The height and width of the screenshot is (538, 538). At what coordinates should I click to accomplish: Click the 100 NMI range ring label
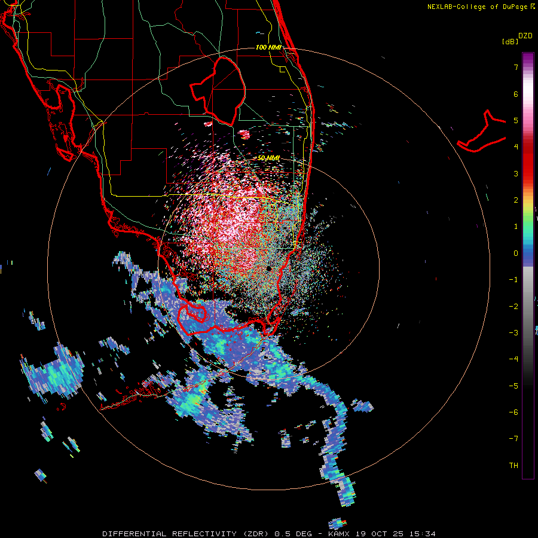[268, 47]
